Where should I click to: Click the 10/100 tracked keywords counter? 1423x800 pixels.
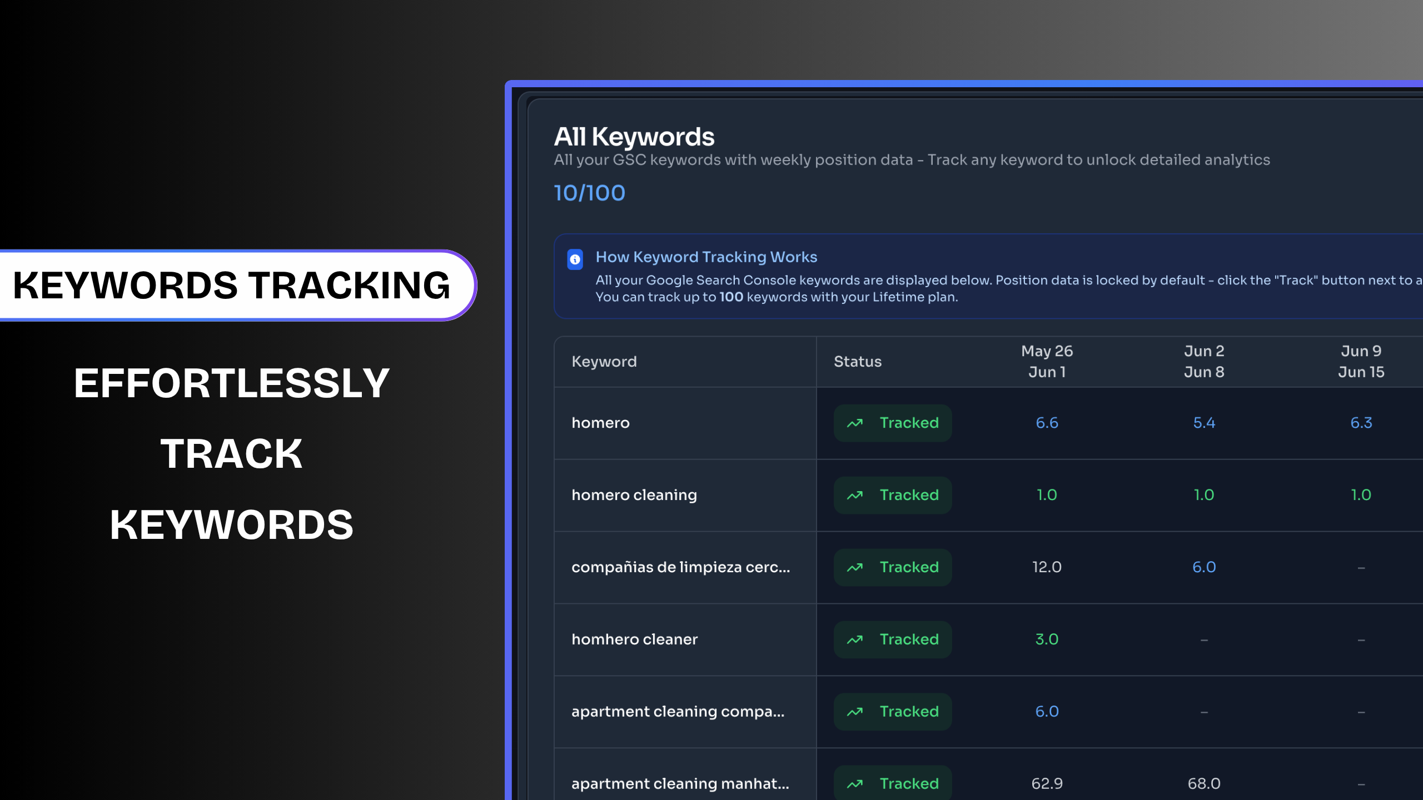(x=589, y=193)
